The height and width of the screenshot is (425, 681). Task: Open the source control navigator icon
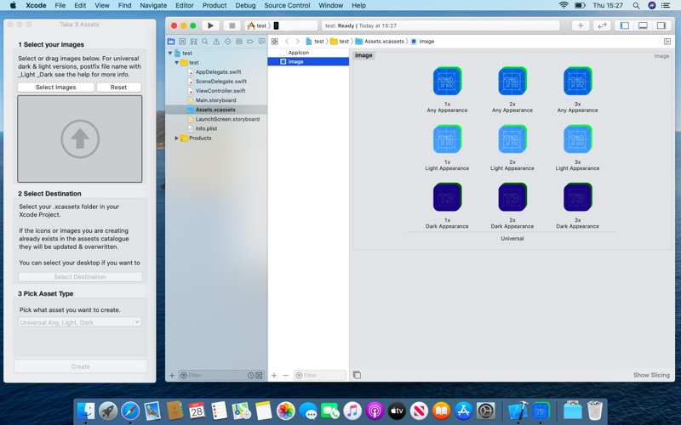tap(182, 42)
